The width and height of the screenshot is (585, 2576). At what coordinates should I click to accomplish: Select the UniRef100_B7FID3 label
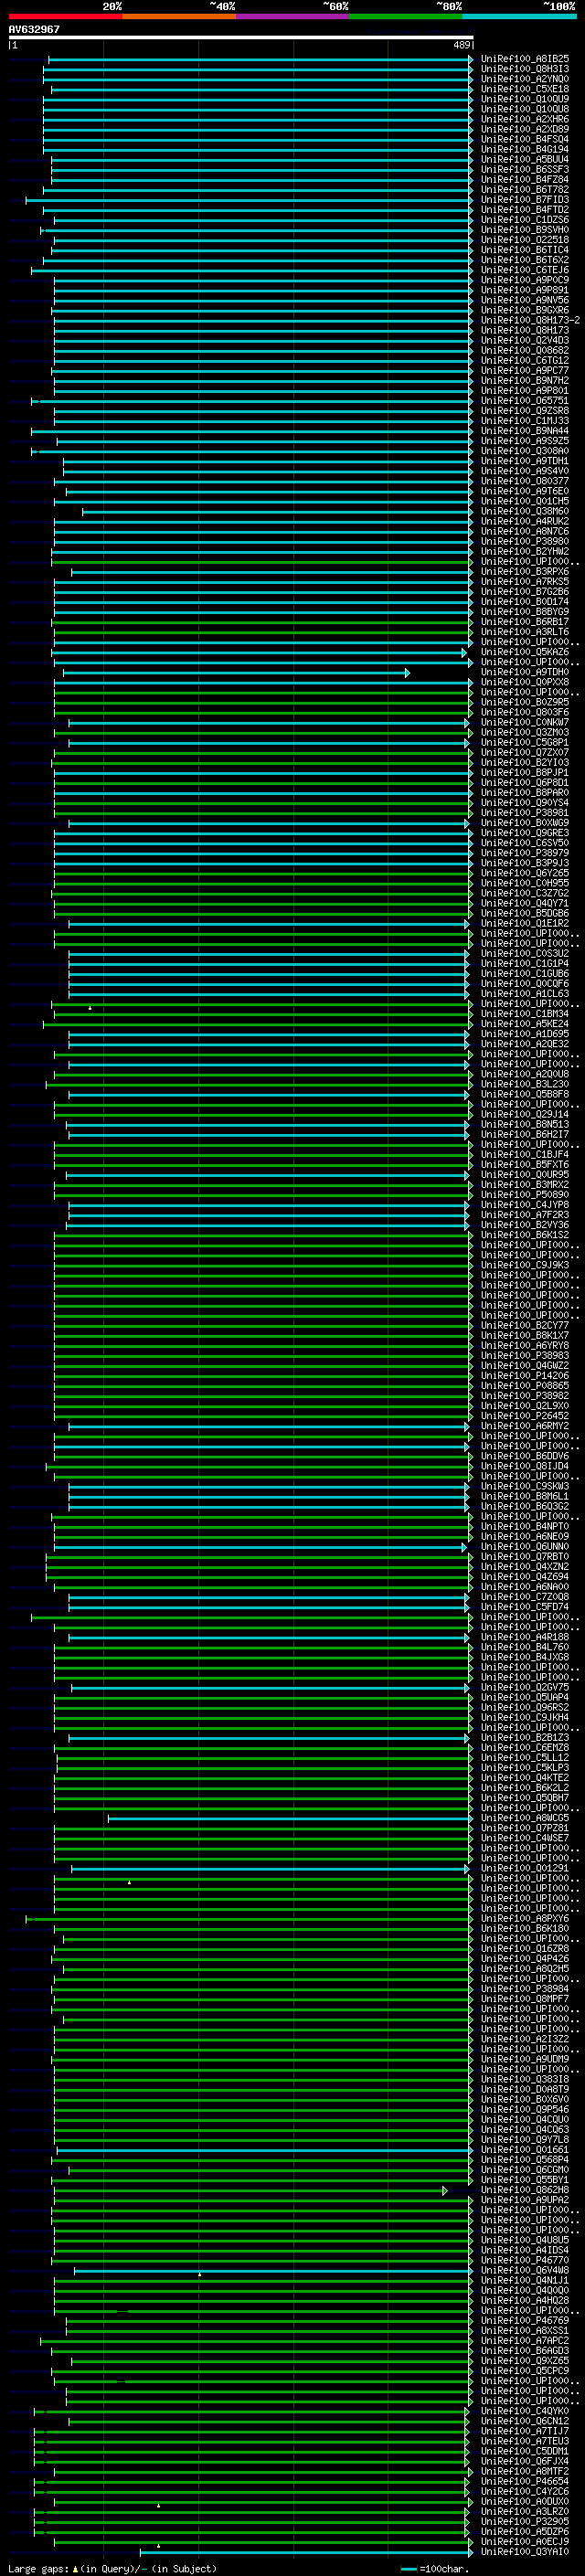tap(524, 199)
